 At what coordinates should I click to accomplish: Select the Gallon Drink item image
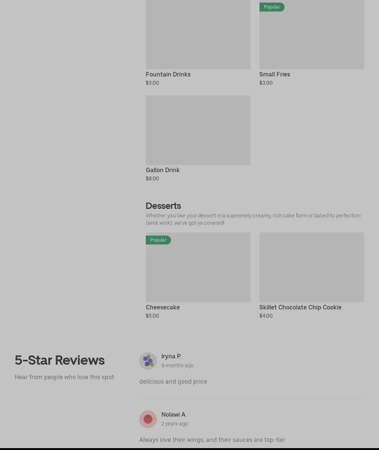[x=198, y=130]
